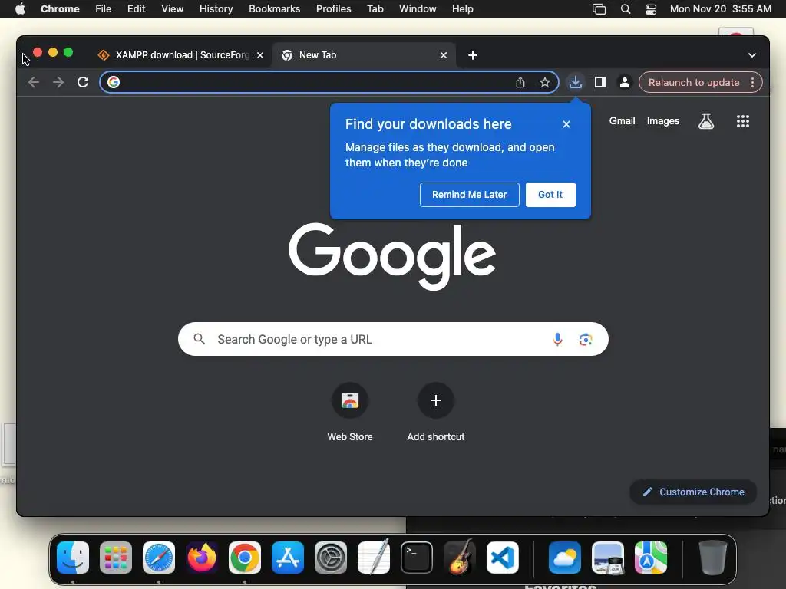This screenshot has width=786, height=589.
Task: Open Stage Manager menu bar icon
Action: [x=599, y=9]
